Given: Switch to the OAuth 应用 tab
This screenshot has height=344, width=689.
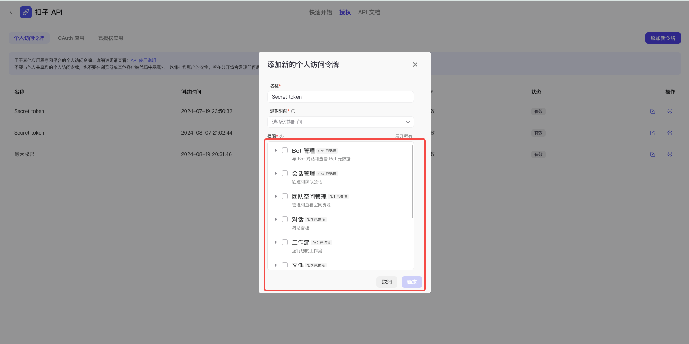Looking at the screenshot, I should pos(71,38).
